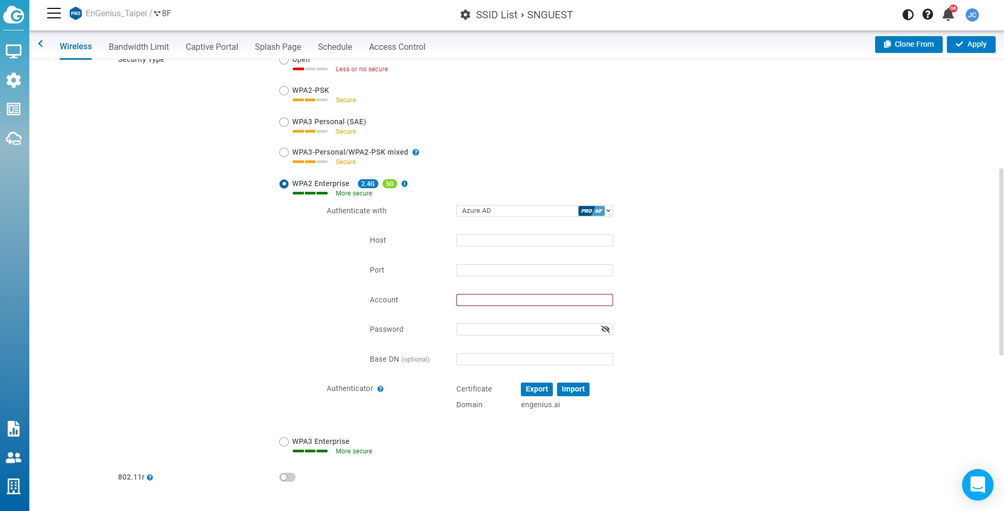The width and height of the screenshot is (1004, 511).
Task: Open the chat support bubble
Action: pyautogui.click(x=977, y=485)
